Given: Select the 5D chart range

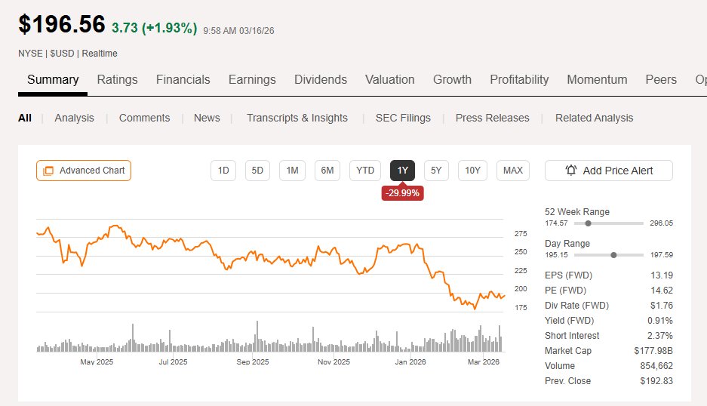Looking at the screenshot, I should [x=257, y=171].
